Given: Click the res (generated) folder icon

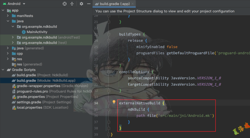Looking at the screenshot, I should (x=14, y=64).
